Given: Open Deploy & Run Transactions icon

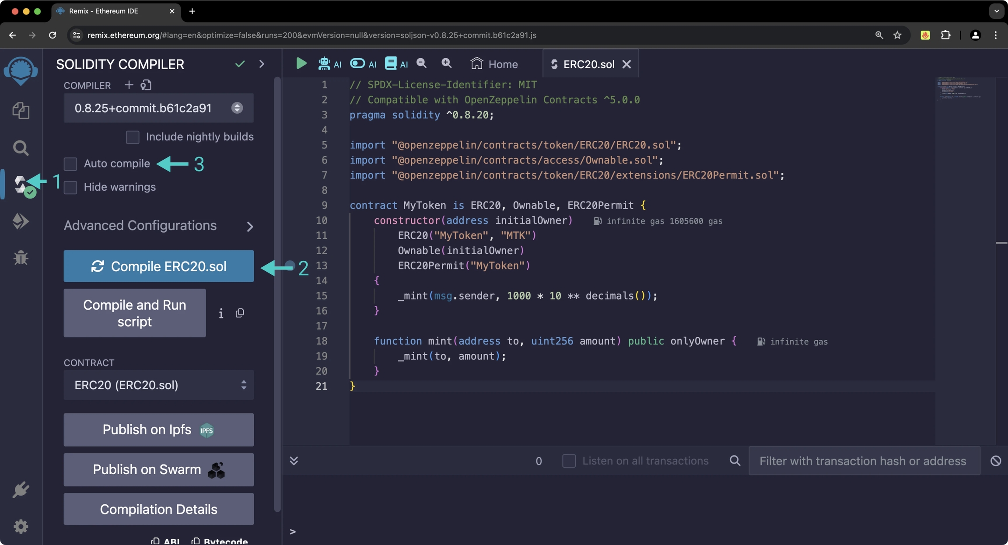Looking at the screenshot, I should point(21,221).
